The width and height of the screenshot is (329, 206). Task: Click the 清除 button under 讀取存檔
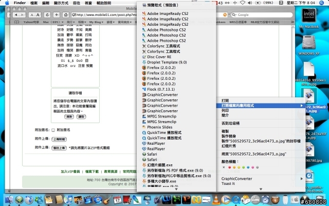(69, 117)
